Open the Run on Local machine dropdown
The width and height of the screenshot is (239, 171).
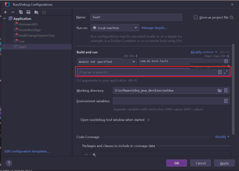pos(115,28)
